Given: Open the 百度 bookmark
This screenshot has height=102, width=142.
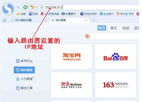Looking at the screenshot, I should [33, 14].
